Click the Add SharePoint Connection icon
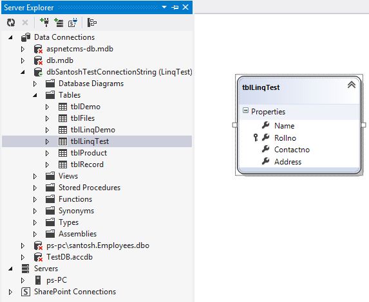The width and height of the screenshot is (369, 302). [73, 22]
